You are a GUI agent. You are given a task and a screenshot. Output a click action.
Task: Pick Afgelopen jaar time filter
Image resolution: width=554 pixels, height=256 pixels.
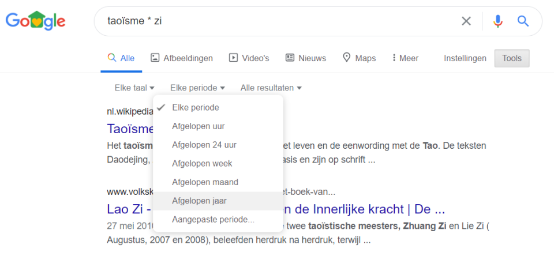(x=199, y=201)
